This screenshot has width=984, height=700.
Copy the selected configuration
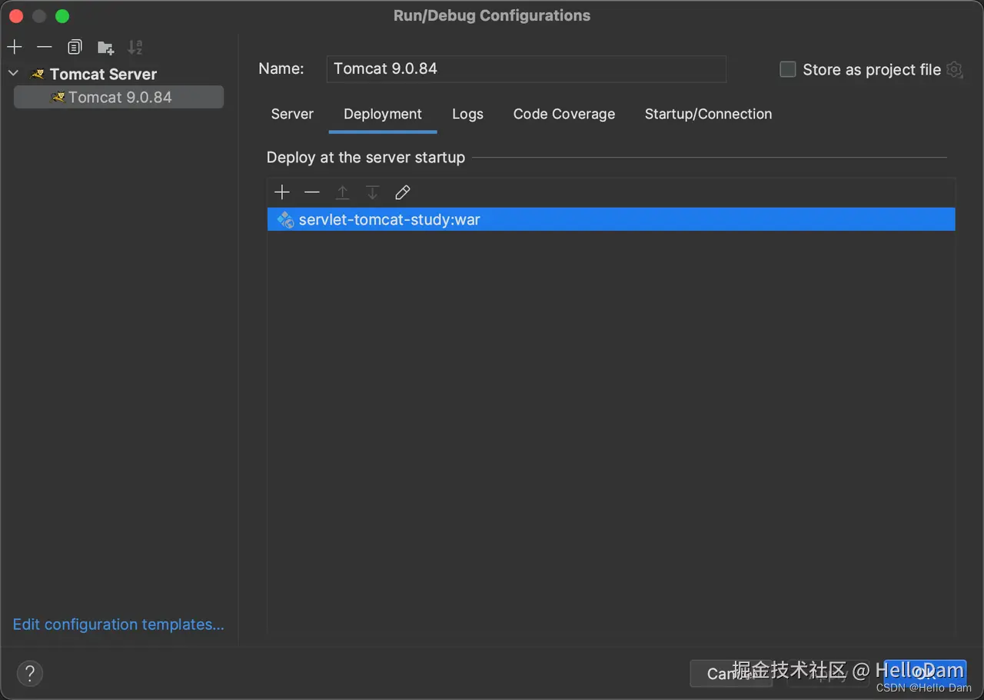click(x=75, y=48)
